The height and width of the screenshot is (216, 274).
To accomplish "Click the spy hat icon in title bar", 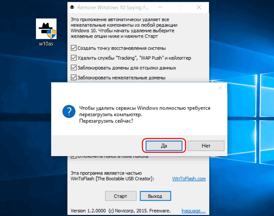I will [72, 7].
